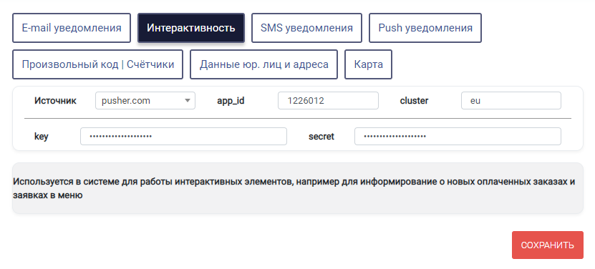Focus the app_id field with 1226012
This screenshot has width=595, height=269.
coord(328,101)
